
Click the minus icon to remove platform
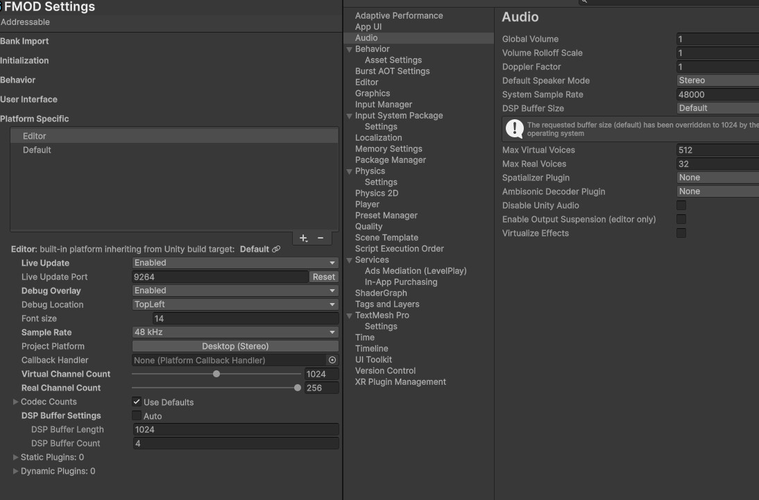coord(320,238)
